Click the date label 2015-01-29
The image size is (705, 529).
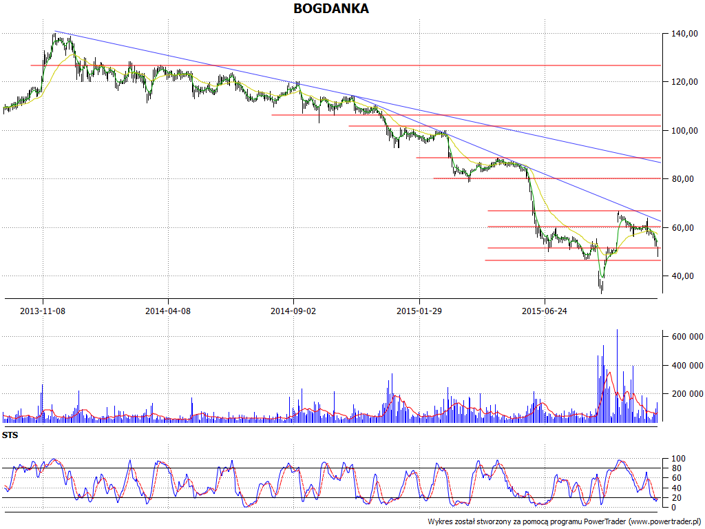pyautogui.click(x=419, y=311)
